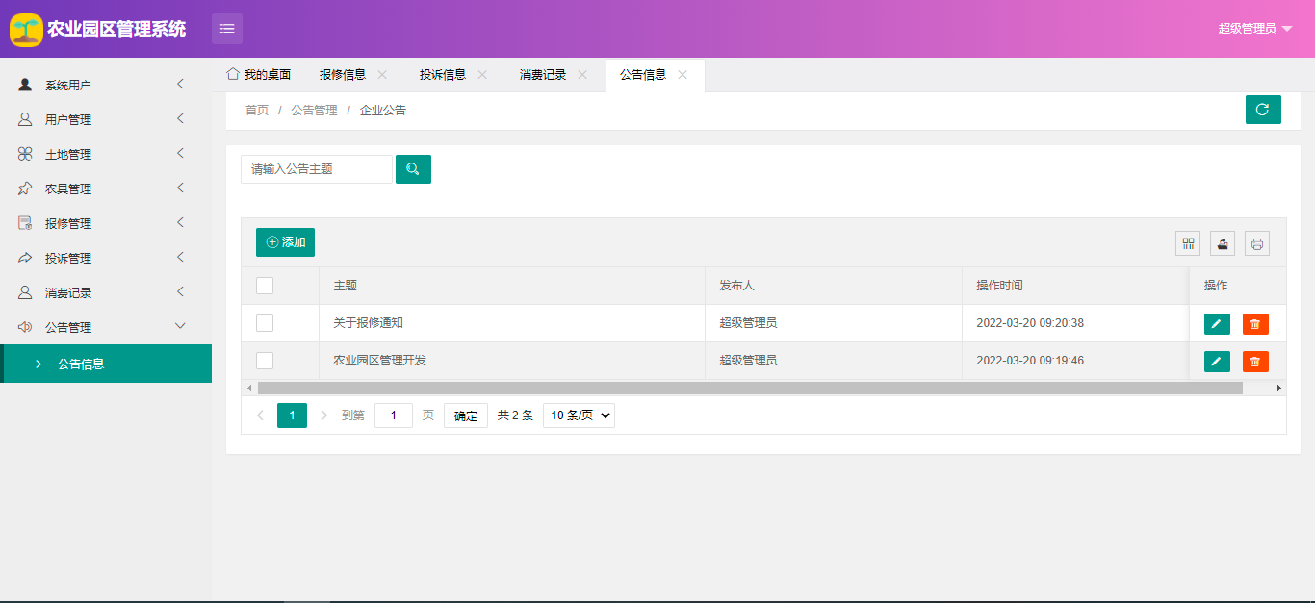Click the 报修管理 sidebar form icon
The width and height of the screenshot is (1315, 603).
25,223
